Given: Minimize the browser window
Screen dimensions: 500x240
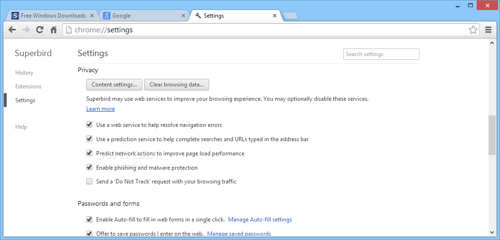Looking at the screenshot, I should pyautogui.click(x=457, y=5).
